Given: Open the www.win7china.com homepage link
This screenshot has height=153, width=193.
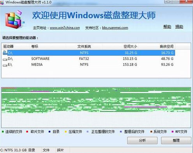Looking at the screenshot, I should coord(65,28).
